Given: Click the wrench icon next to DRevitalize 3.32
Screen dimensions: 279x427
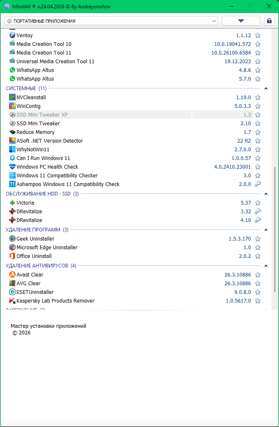Looking at the screenshot, I should click(x=258, y=212).
